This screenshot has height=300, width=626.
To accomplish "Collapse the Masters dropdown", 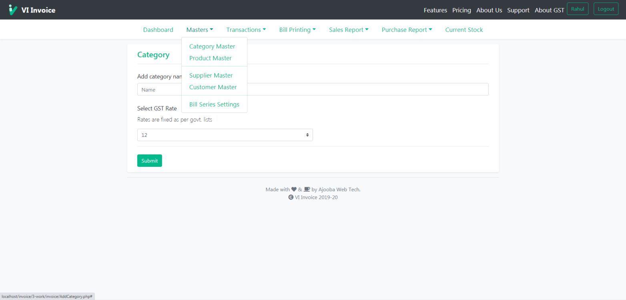I will [x=199, y=30].
